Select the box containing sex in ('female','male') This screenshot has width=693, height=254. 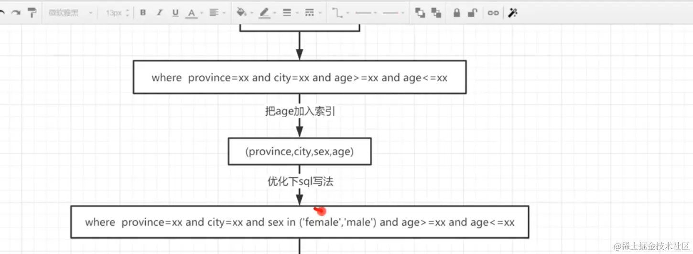pos(300,222)
